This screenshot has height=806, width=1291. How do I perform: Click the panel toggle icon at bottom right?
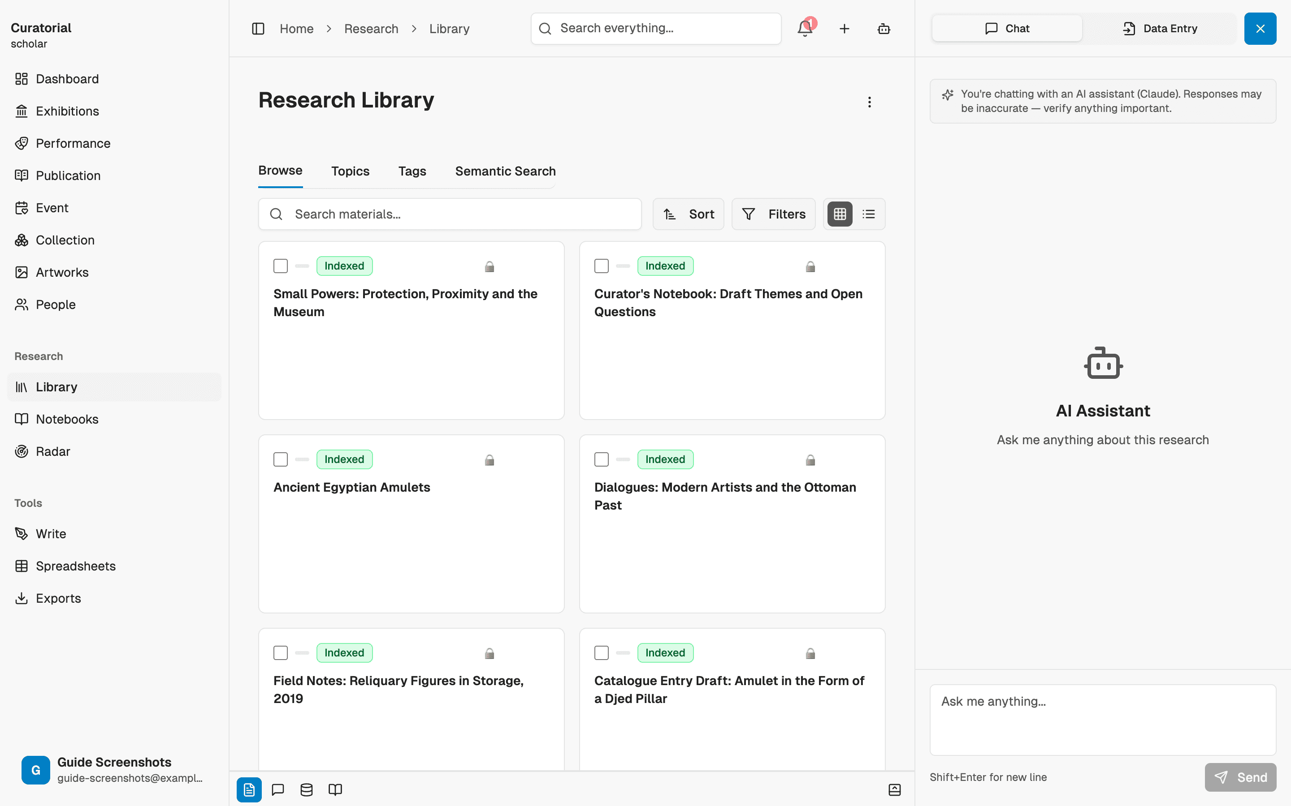click(895, 789)
